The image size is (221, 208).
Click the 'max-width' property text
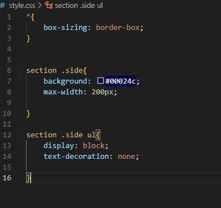[63, 92]
